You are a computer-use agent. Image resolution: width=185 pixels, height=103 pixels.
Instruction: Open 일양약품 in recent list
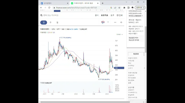131,87
